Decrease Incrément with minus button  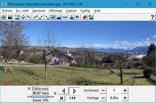tap(103, 91)
